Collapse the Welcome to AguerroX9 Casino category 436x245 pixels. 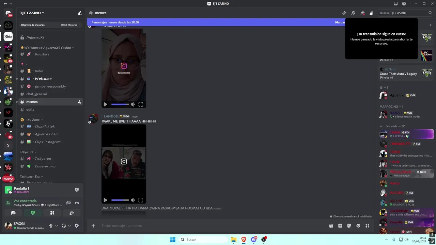point(47,48)
